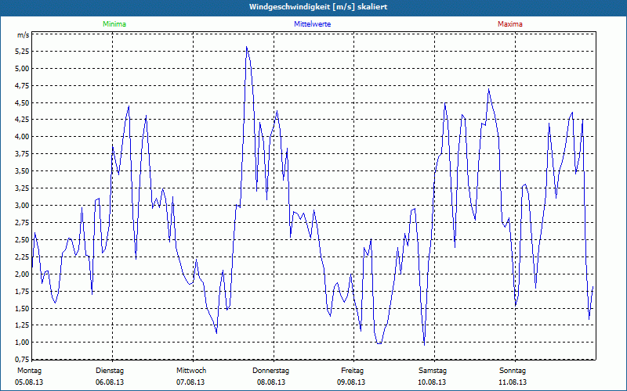The image size is (627, 391).
Task: Click the Donnerstag day label
Action: (x=270, y=371)
